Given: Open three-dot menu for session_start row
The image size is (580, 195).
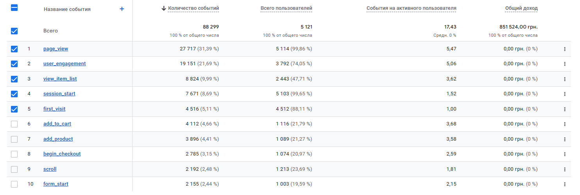Looking at the screenshot, I should click(564, 94).
